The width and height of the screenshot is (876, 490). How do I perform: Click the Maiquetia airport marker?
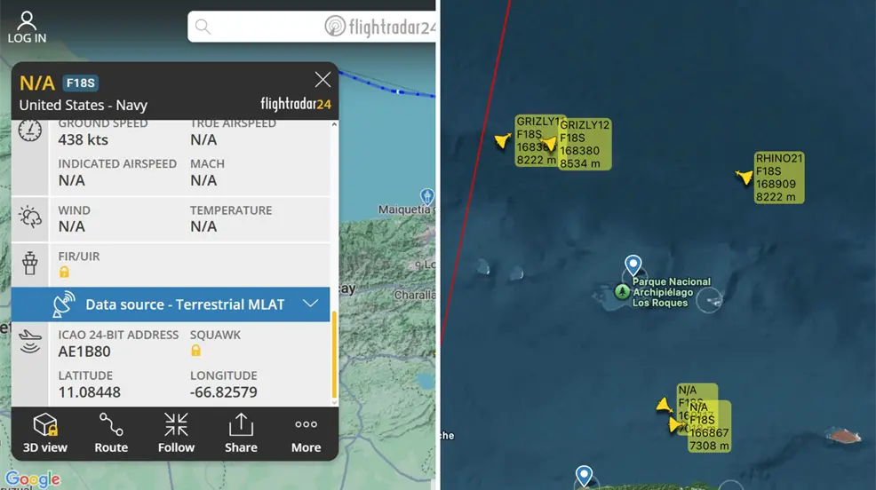coord(427,196)
